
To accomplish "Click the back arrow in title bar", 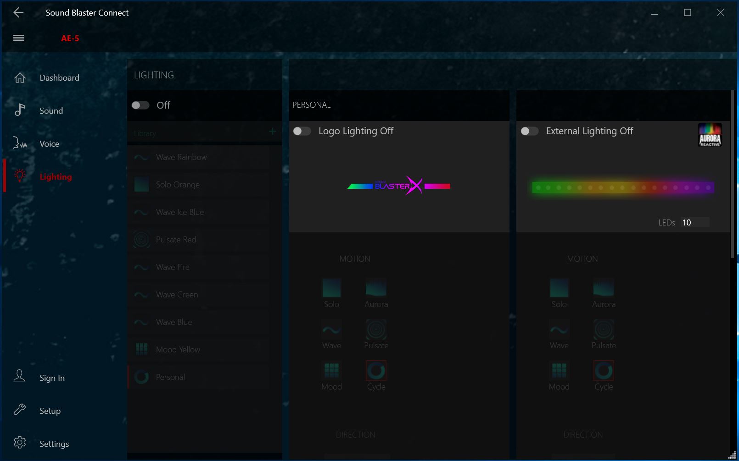I will (x=18, y=12).
